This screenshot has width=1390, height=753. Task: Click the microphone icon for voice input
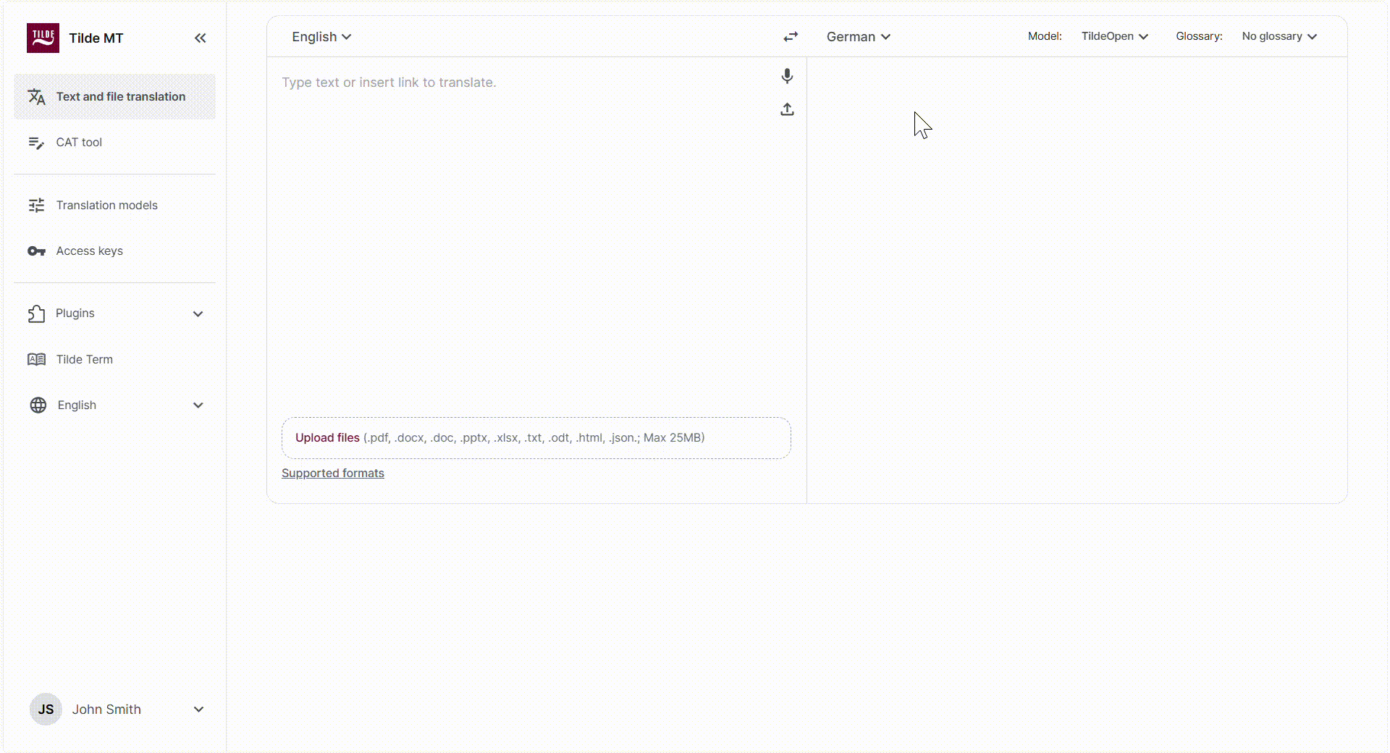pos(787,76)
